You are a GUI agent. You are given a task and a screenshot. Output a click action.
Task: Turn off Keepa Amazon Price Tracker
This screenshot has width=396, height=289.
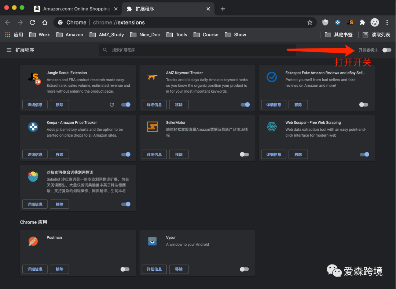tap(126, 154)
